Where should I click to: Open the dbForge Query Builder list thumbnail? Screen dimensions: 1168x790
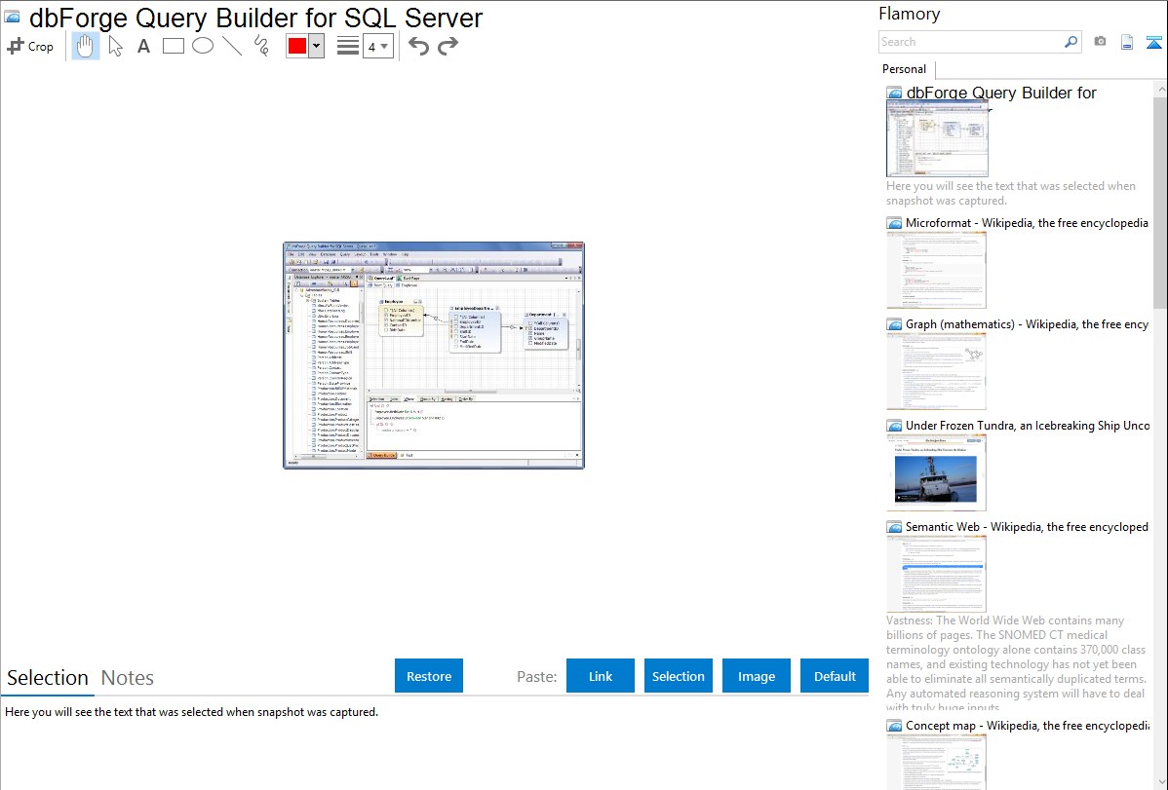pyautogui.click(x=937, y=139)
